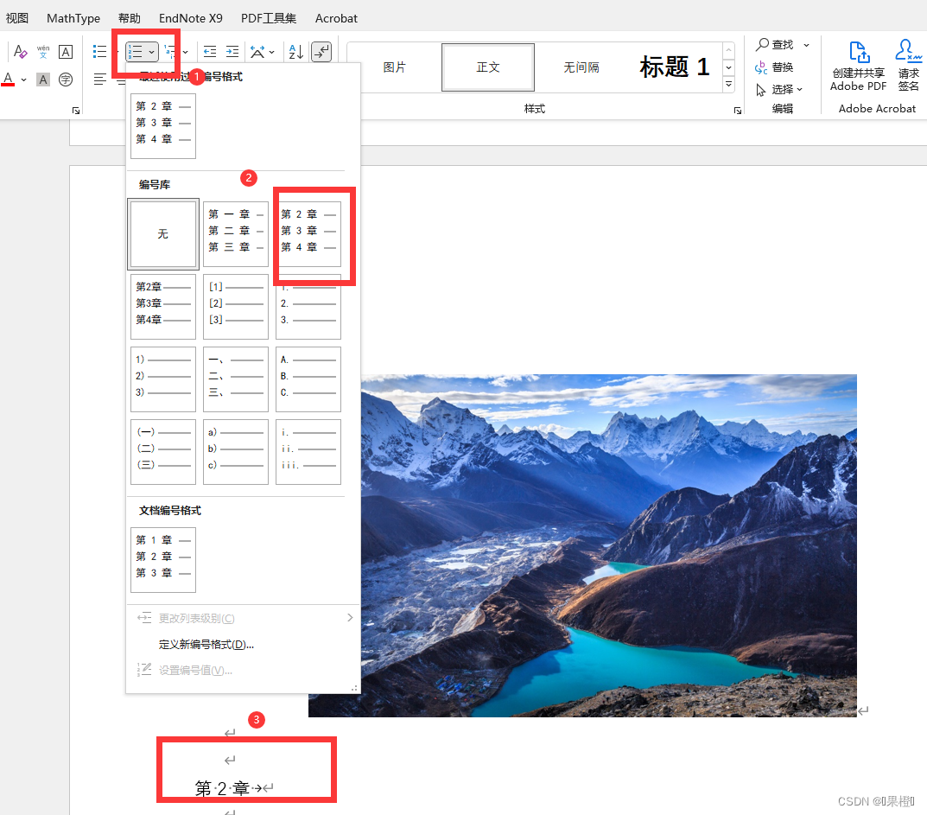The image size is (927, 815).
Task: Open the MathType tab
Action: pos(73,18)
